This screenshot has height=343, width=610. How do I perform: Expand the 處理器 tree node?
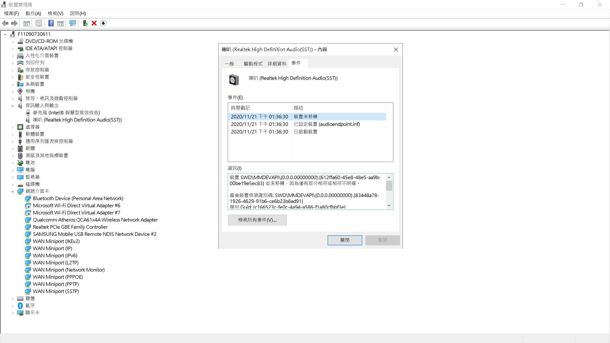[13, 127]
